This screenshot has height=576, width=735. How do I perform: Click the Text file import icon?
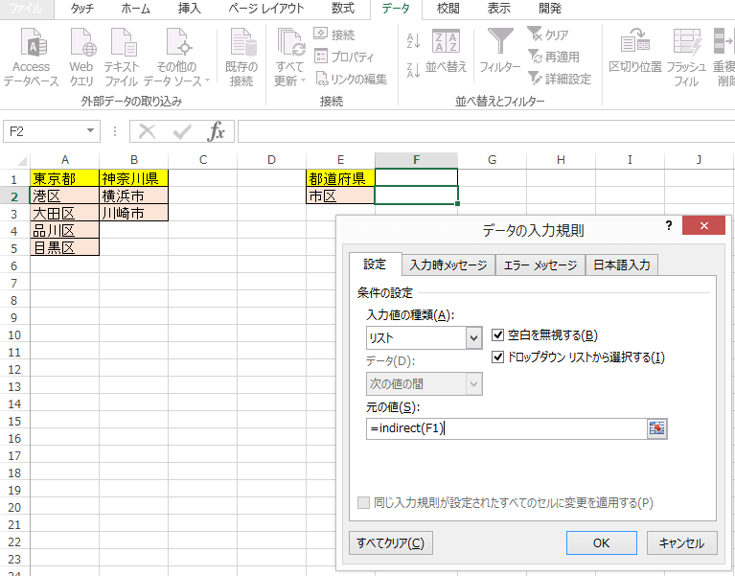[124, 43]
